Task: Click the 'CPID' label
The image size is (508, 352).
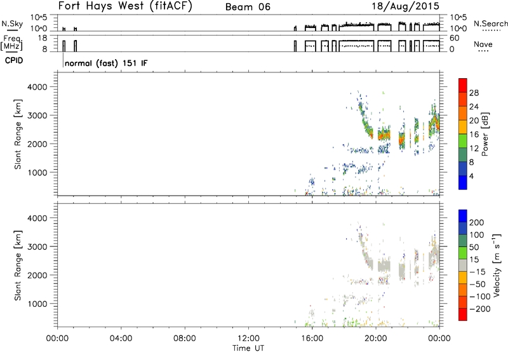Action: pos(14,60)
